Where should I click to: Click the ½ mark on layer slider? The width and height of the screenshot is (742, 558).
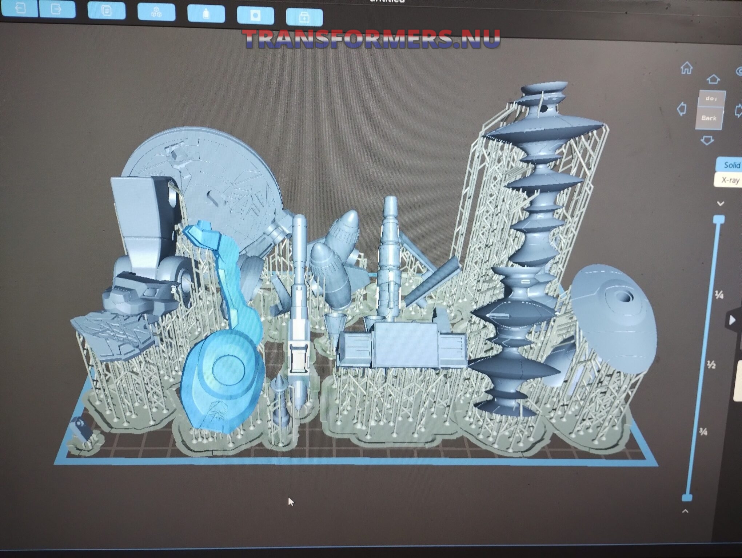tap(711, 365)
